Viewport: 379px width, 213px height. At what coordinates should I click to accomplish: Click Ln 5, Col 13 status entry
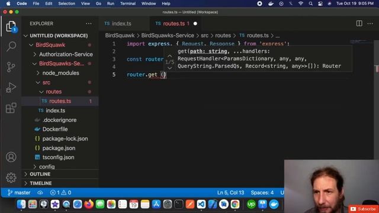230,192
